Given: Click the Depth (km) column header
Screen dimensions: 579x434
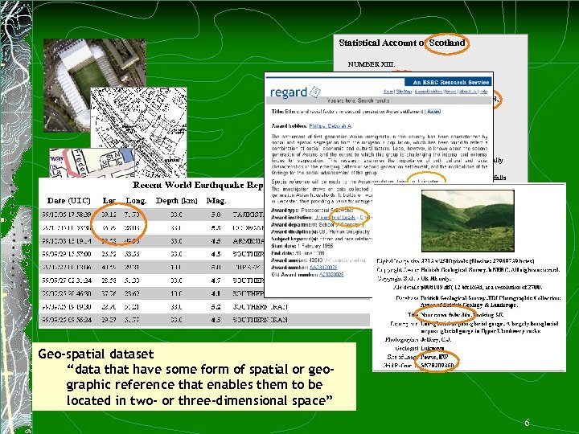Looking at the screenshot, I should coord(176,201).
